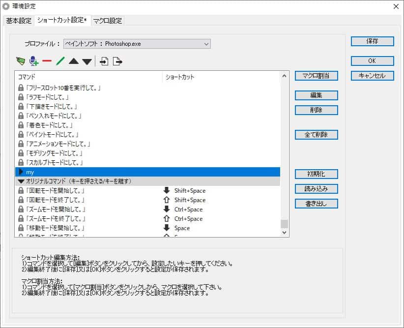The width and height of the screenshot is (404, 328).
Task: Click key-down arrow icon for 回転モードを開始して
Action: pyautogui.click(x=167, y=190)
